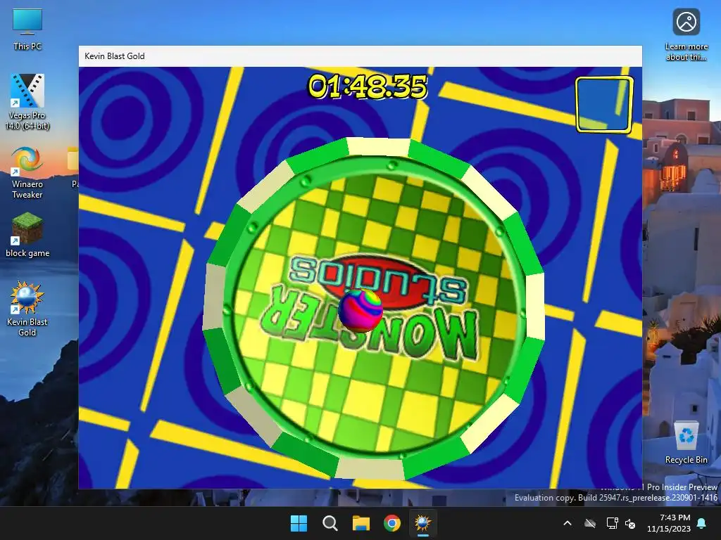Image resolution: width=721 pixels, height=540 pixels.
Task: Open the notification bell icon
Action: point(702,523)
